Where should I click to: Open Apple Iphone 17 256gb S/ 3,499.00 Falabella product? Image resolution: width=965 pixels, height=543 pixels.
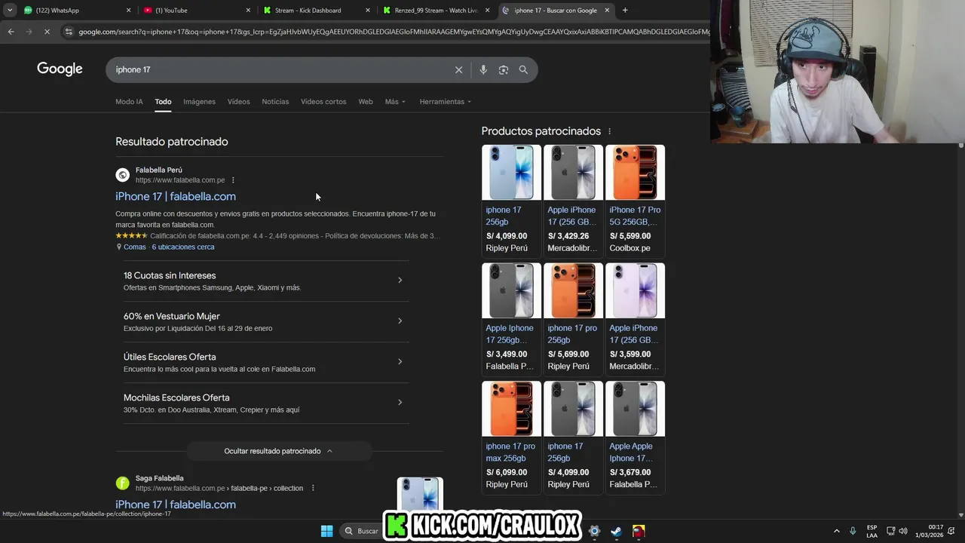click(511, 318)
